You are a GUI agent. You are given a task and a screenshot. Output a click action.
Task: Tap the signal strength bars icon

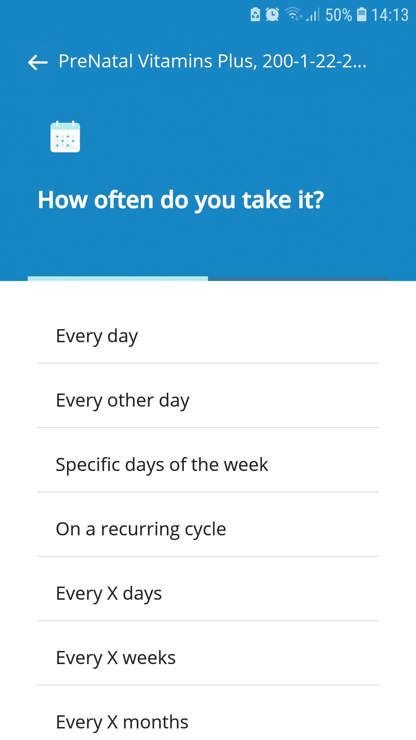(314, 15)
